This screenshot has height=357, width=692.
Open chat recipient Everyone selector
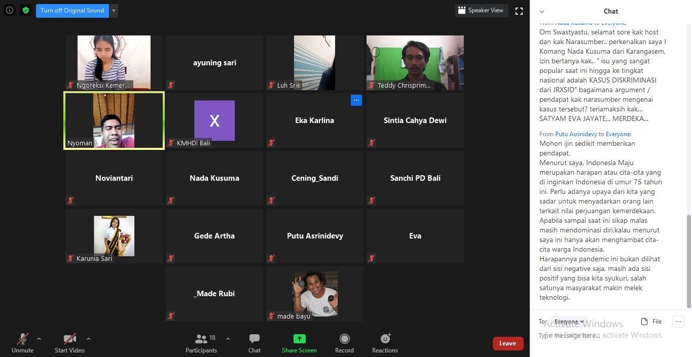[x=568, y=321]
